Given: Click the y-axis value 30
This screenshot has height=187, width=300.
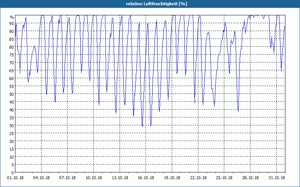Looking at the screenshot, I should [x=12, y=126].
